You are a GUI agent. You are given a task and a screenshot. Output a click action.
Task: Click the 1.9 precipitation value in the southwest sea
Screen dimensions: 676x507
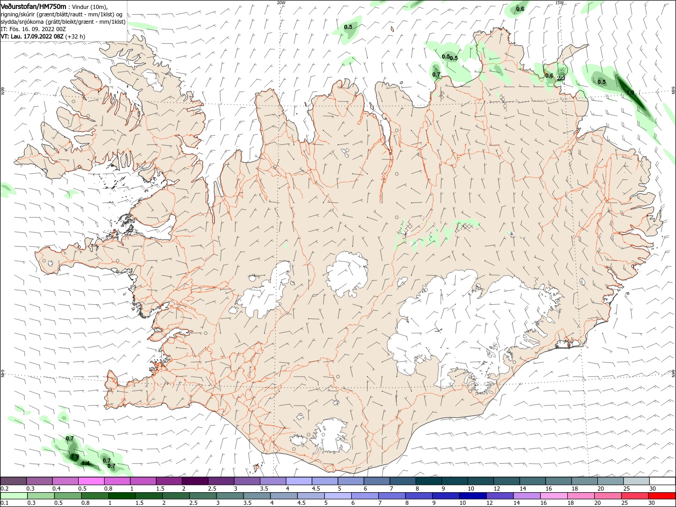point(75,457)
